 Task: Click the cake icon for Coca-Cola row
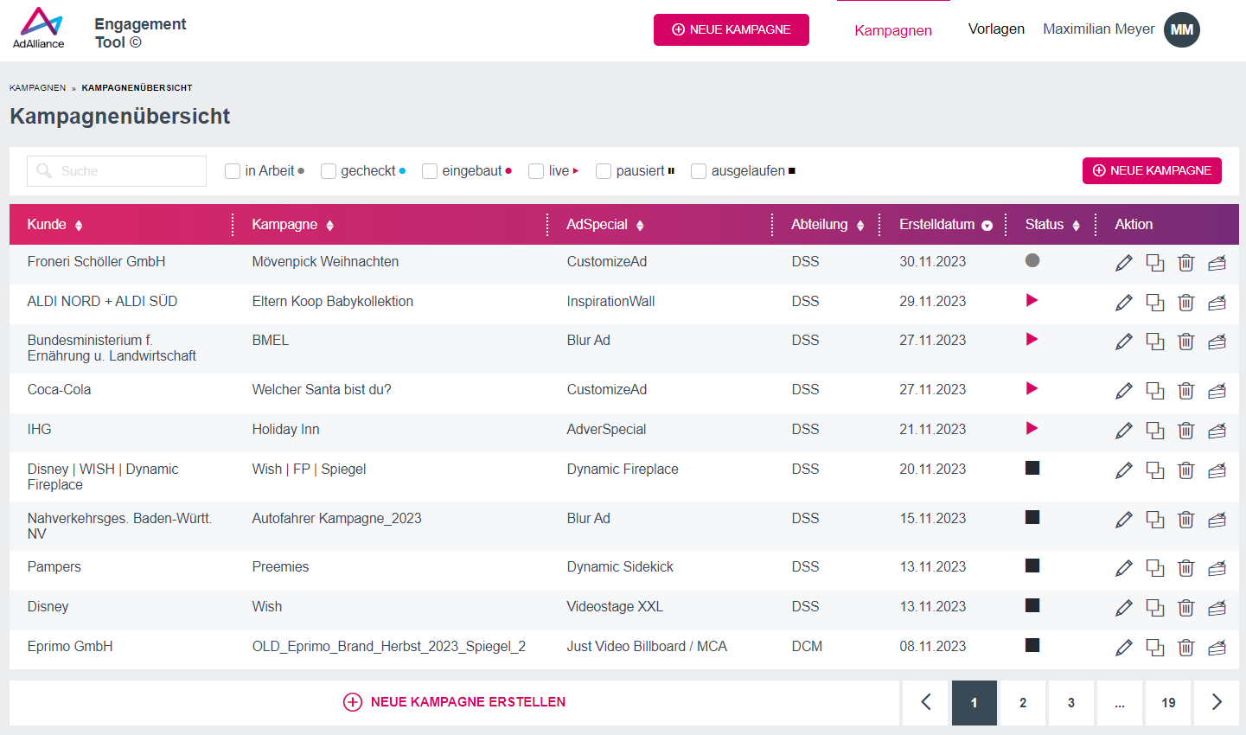pyautogui.click(x=1217, y=391)
